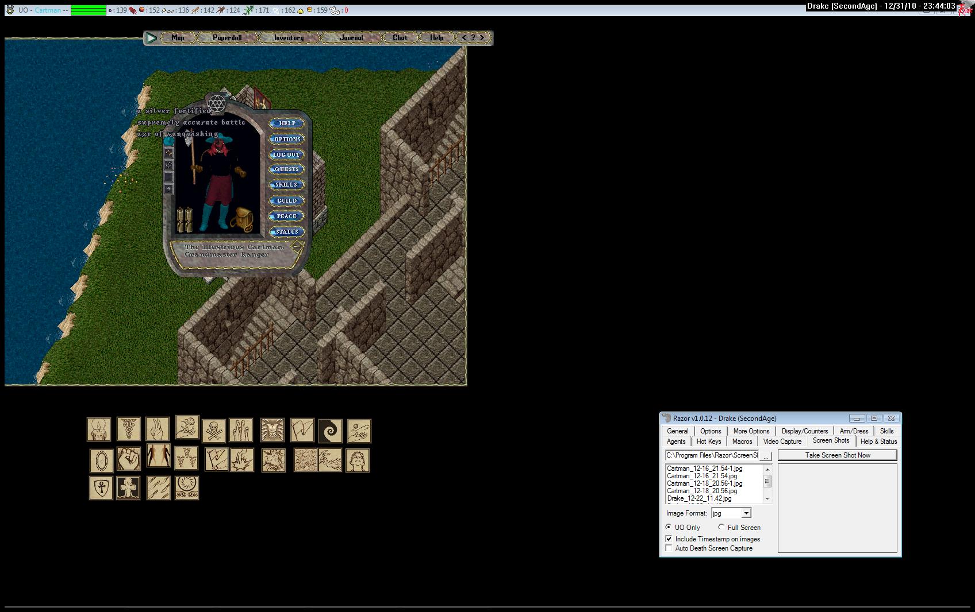Select the Full Screen radio button
Screen dimensions: 975x612
[x=721, y=527]
